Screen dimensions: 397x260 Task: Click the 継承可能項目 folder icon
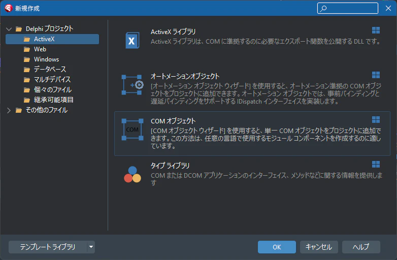[27, 100]
